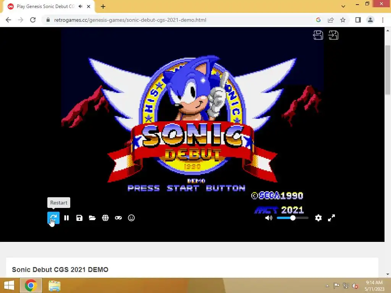Open a new Chrome tab

[x=103, y=6]
